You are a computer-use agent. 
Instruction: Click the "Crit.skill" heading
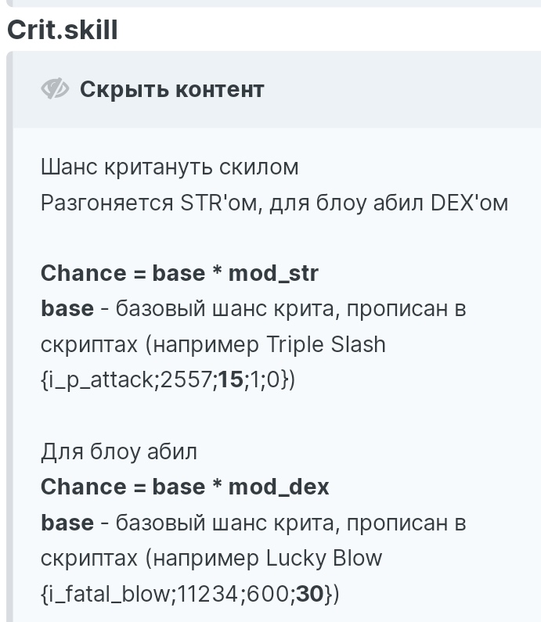63,30
